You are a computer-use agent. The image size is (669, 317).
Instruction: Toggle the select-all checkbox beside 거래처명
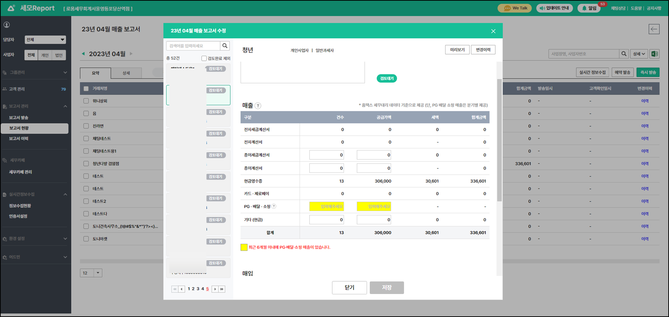point(86,88)
